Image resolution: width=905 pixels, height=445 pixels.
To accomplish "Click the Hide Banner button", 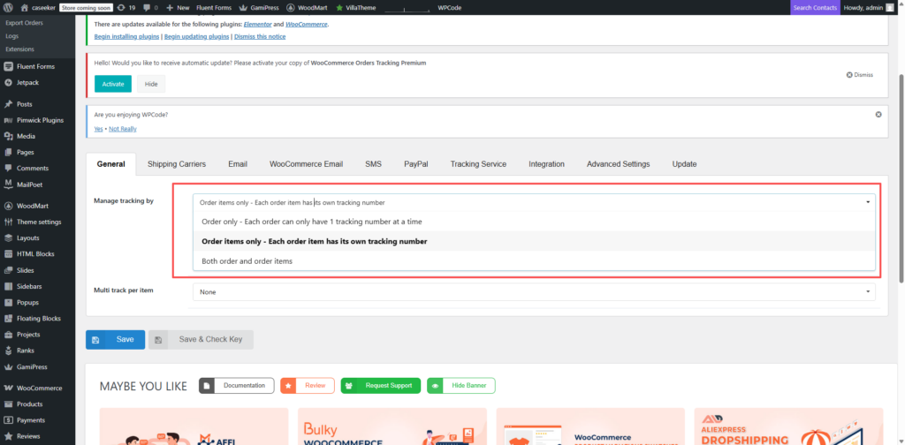I will click(x=461, y=386).
